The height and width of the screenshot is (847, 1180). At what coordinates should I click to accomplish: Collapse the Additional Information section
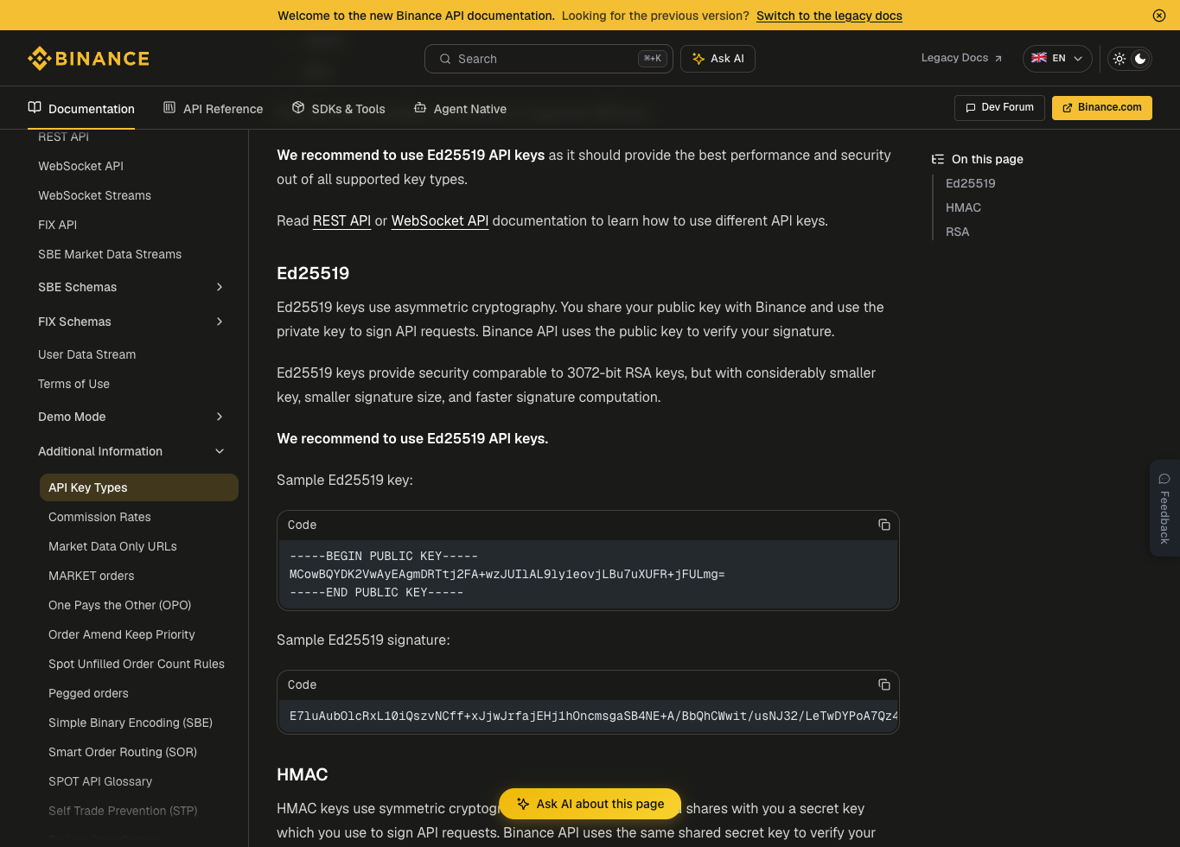pyautogui.click(x=131, y=451)
